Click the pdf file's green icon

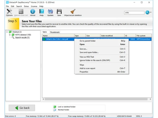click(x=44, y=39)
